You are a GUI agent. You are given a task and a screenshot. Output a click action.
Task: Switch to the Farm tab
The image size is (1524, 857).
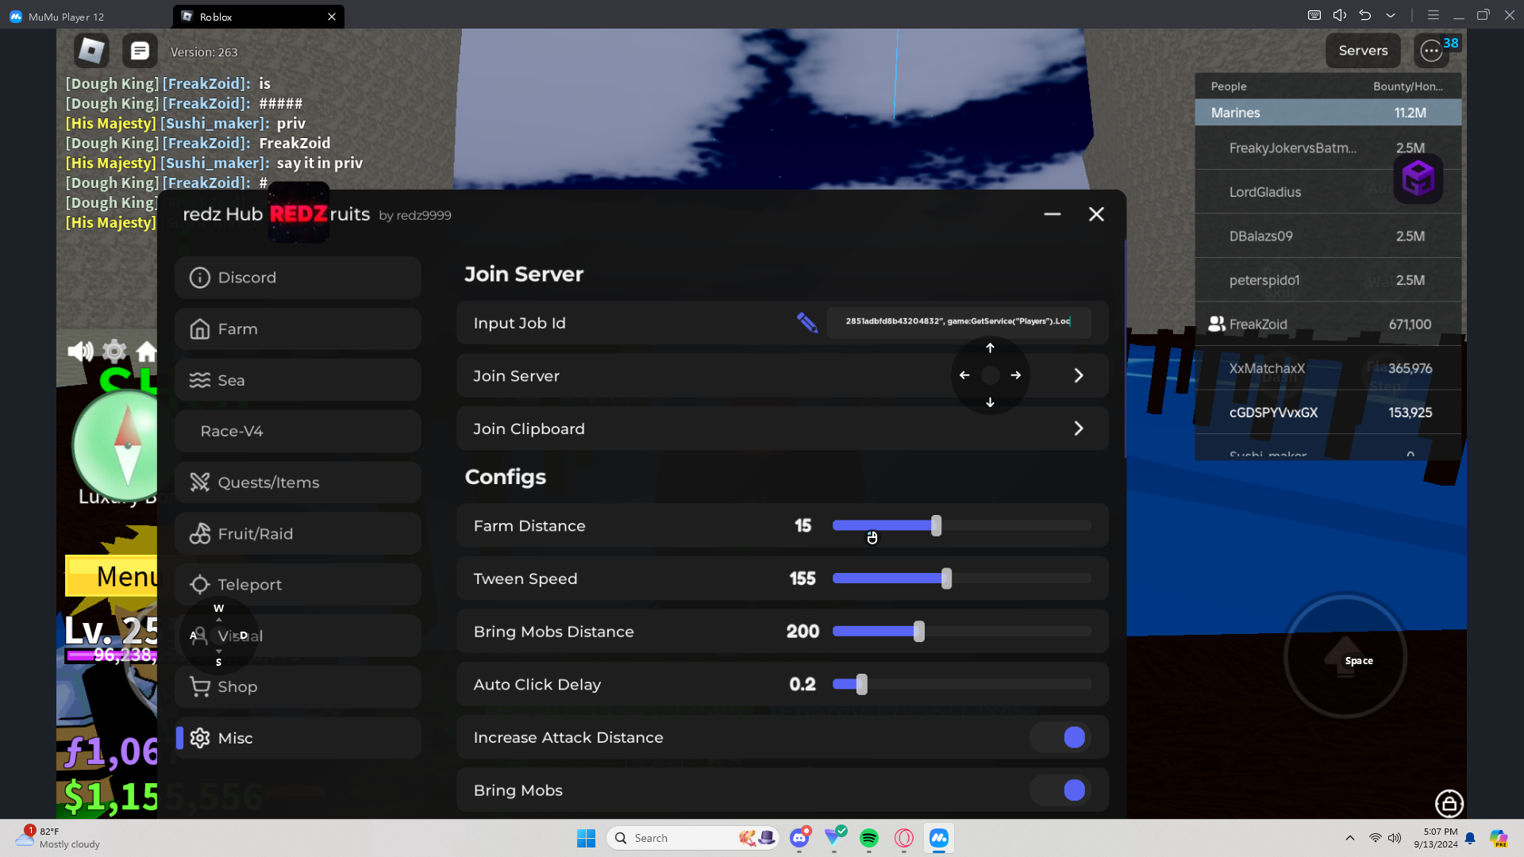(x=298, y=329)
